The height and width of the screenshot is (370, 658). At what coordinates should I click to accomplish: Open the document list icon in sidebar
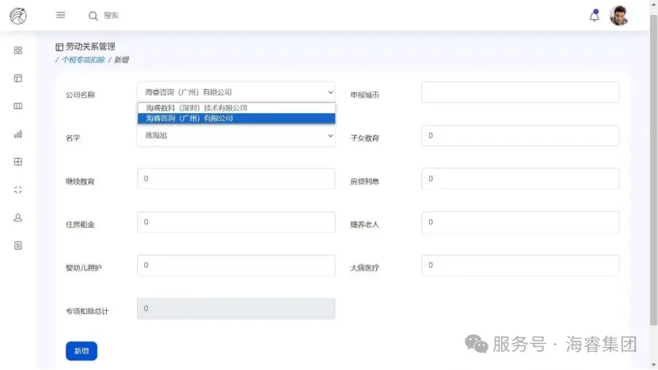[18, 245]
